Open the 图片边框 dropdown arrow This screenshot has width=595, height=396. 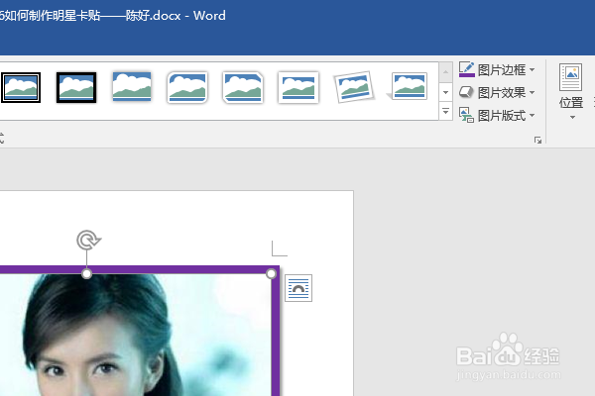pyautogui.click(x=532, y=69)
